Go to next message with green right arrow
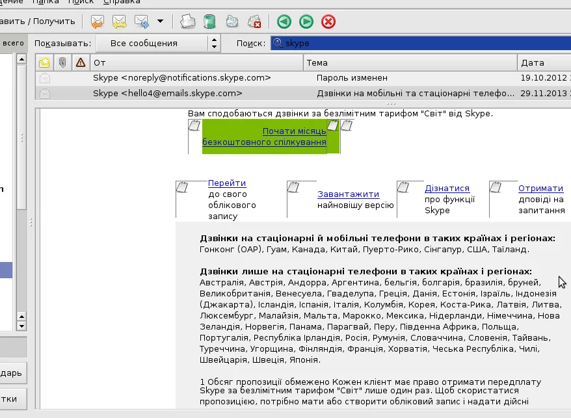This screenshot has width=571, height=418. [x=306, y=21]
